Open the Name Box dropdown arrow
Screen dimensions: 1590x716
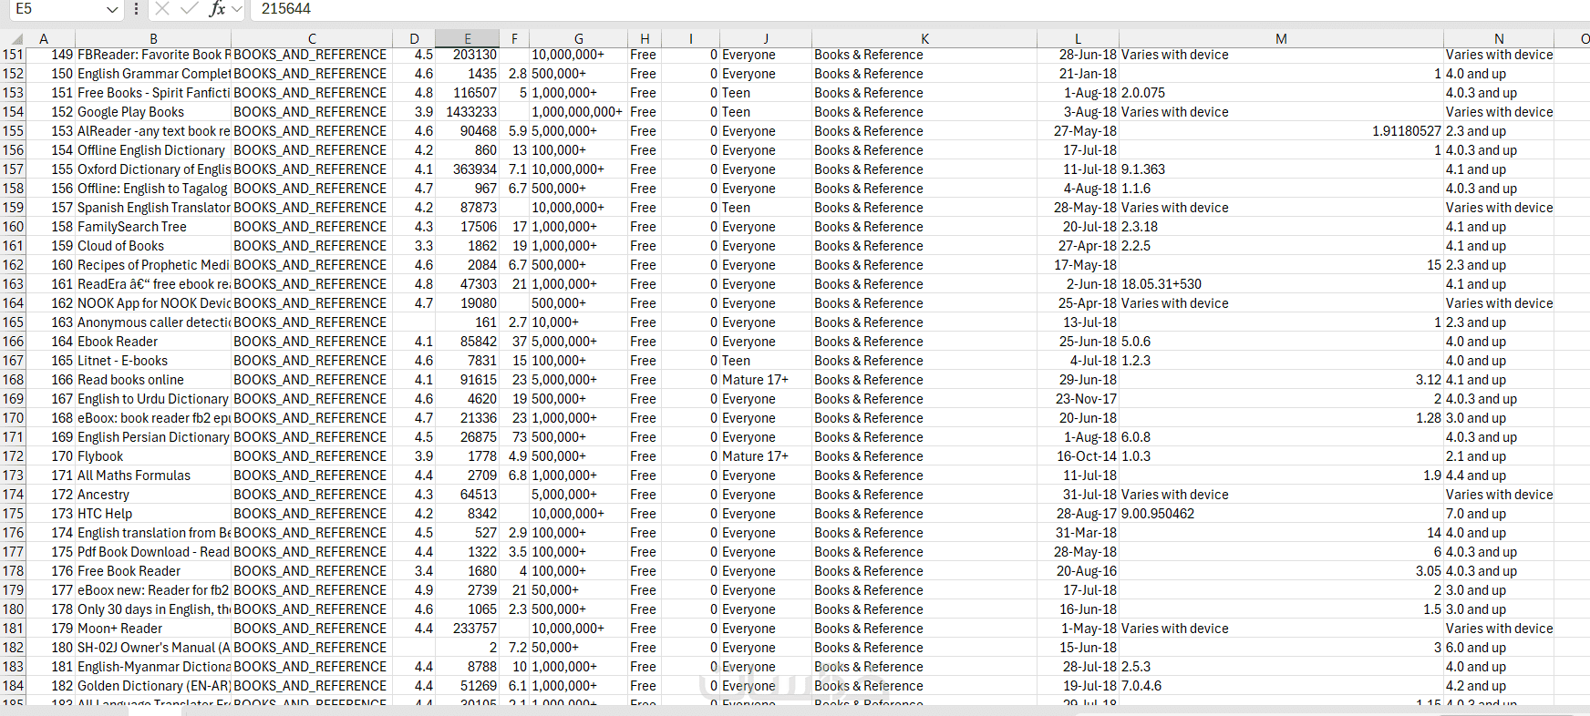pos(112,9)
